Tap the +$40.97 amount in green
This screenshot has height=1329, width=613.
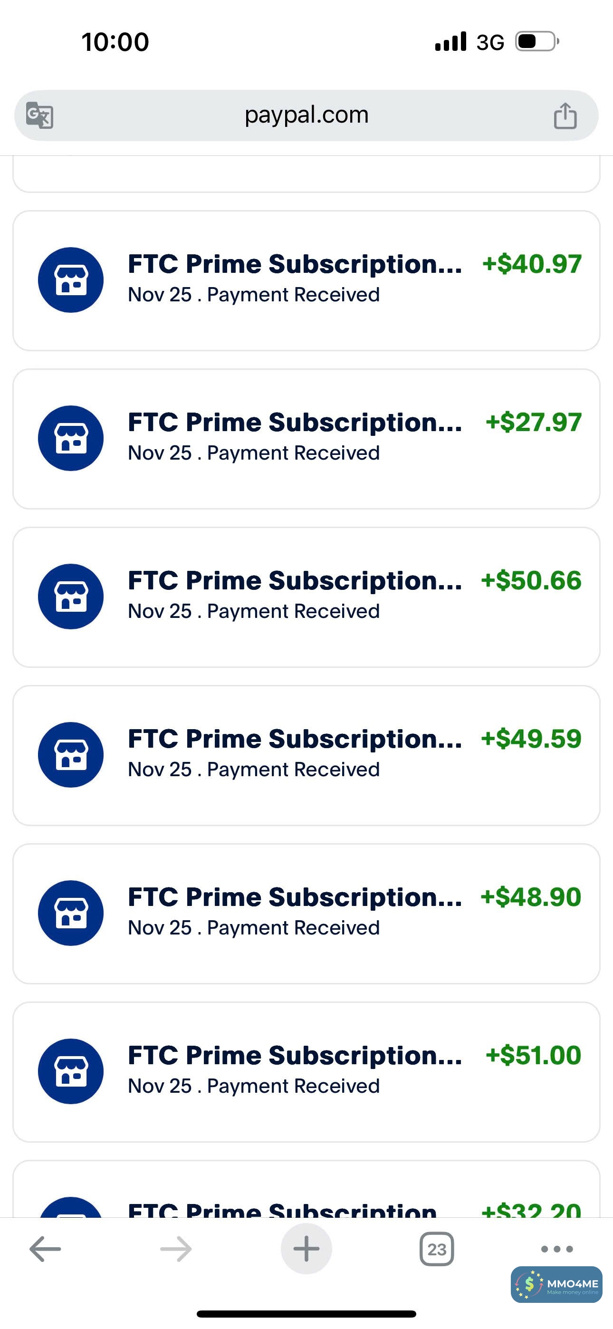531,264
